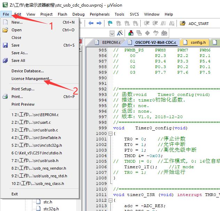Viewport: 220px width, 211px height.
Task: Choose Exit in the File menu
Action: 40,194
